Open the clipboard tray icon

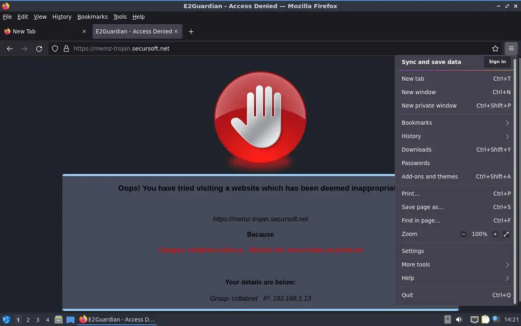[485, 319]
